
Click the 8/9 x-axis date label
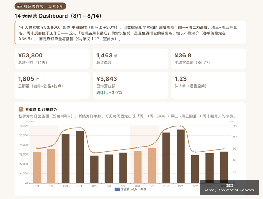tap(152, 186)
